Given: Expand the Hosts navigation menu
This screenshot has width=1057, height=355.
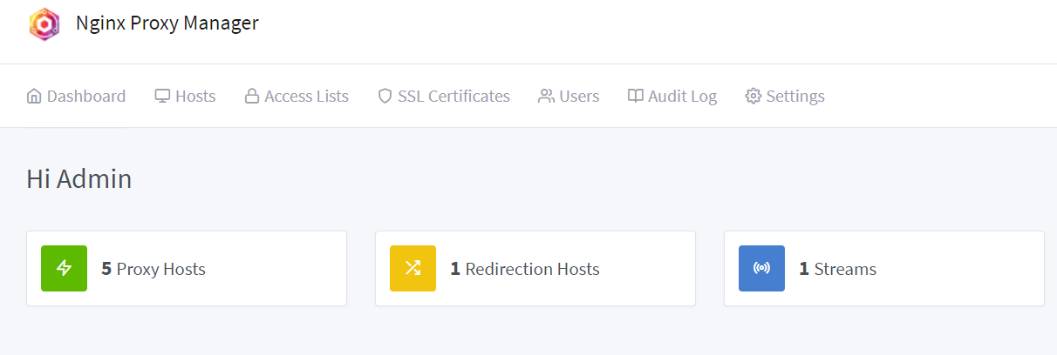Looking at the screenshot, I should coord(195,97).
